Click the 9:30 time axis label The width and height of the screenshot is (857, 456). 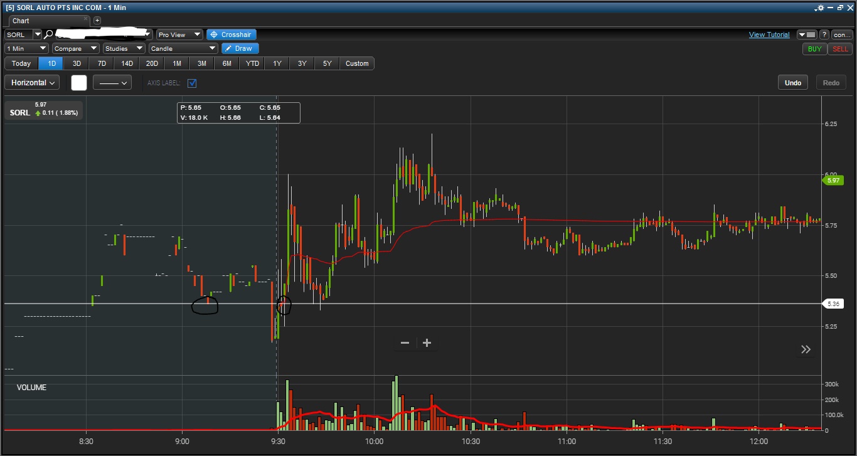[x=278, y=442]
